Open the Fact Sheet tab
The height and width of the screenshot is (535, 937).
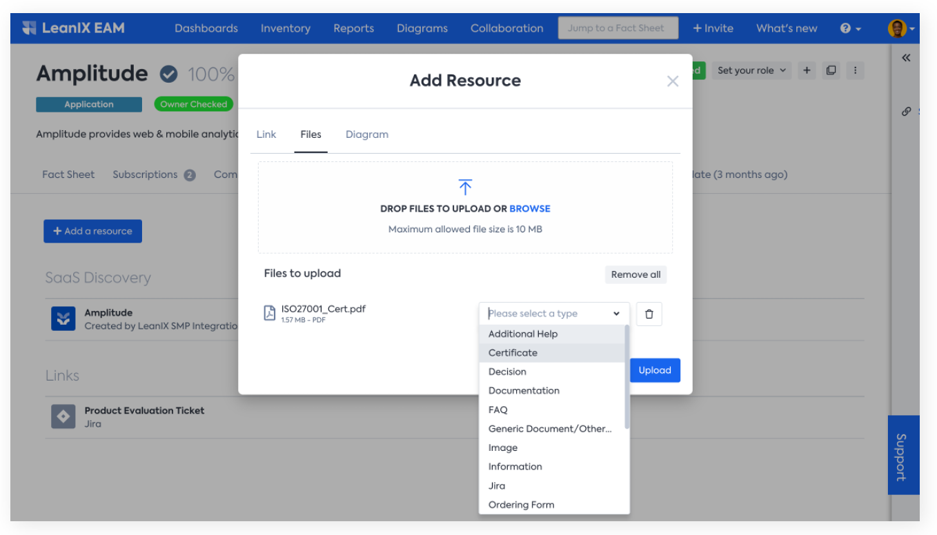(68, 174)
